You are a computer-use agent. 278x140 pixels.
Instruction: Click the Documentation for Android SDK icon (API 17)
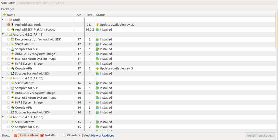click(x=12, y=39)
